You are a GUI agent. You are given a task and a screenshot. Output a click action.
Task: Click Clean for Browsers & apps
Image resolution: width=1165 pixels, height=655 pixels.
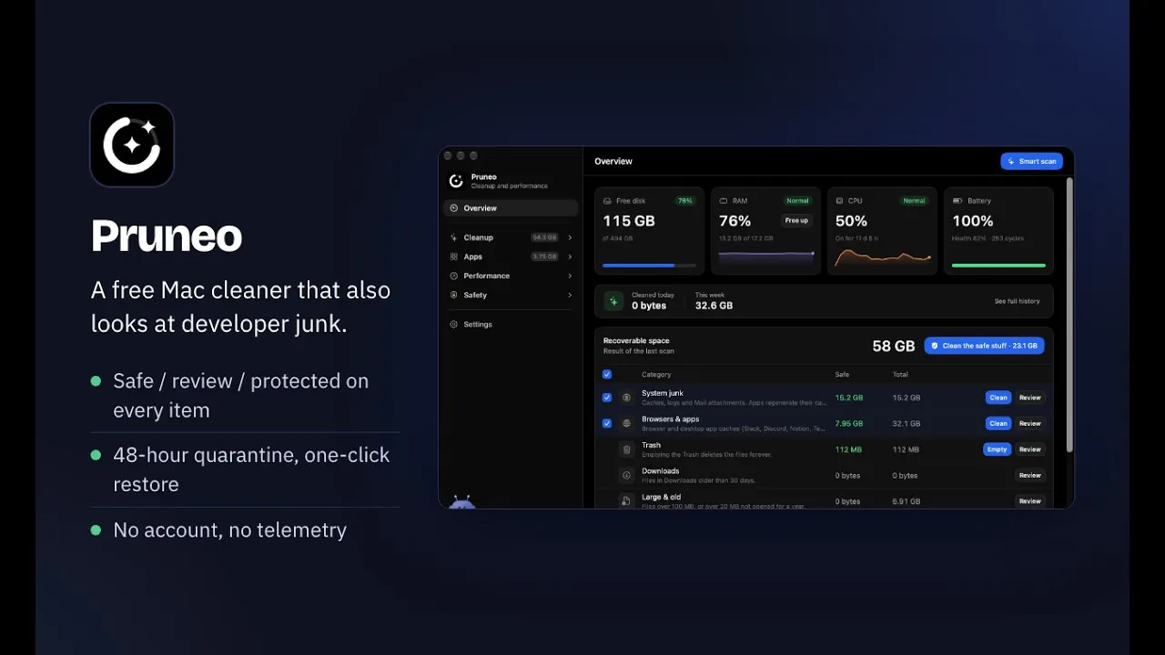[998, 423]
